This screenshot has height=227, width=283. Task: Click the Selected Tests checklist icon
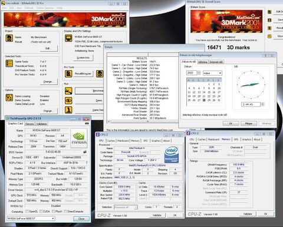(9, 63)
